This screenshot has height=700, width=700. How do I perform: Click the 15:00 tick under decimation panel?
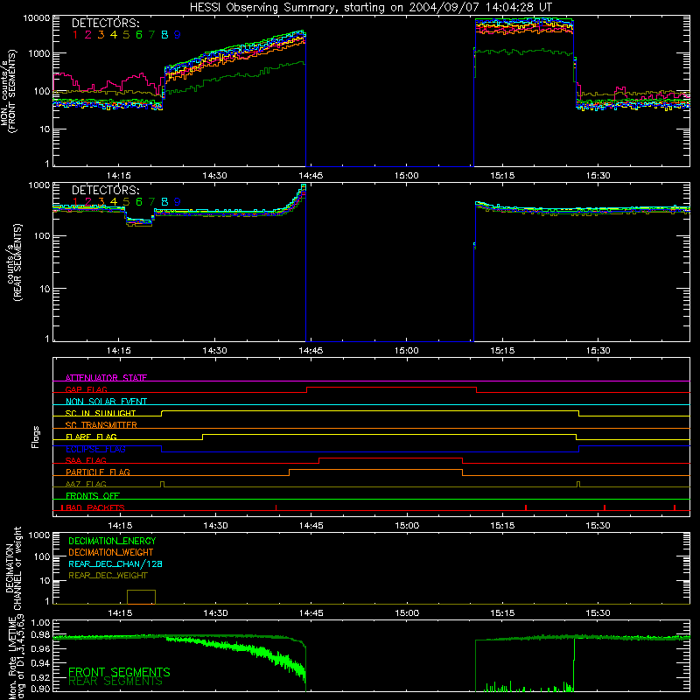point(407,613)
